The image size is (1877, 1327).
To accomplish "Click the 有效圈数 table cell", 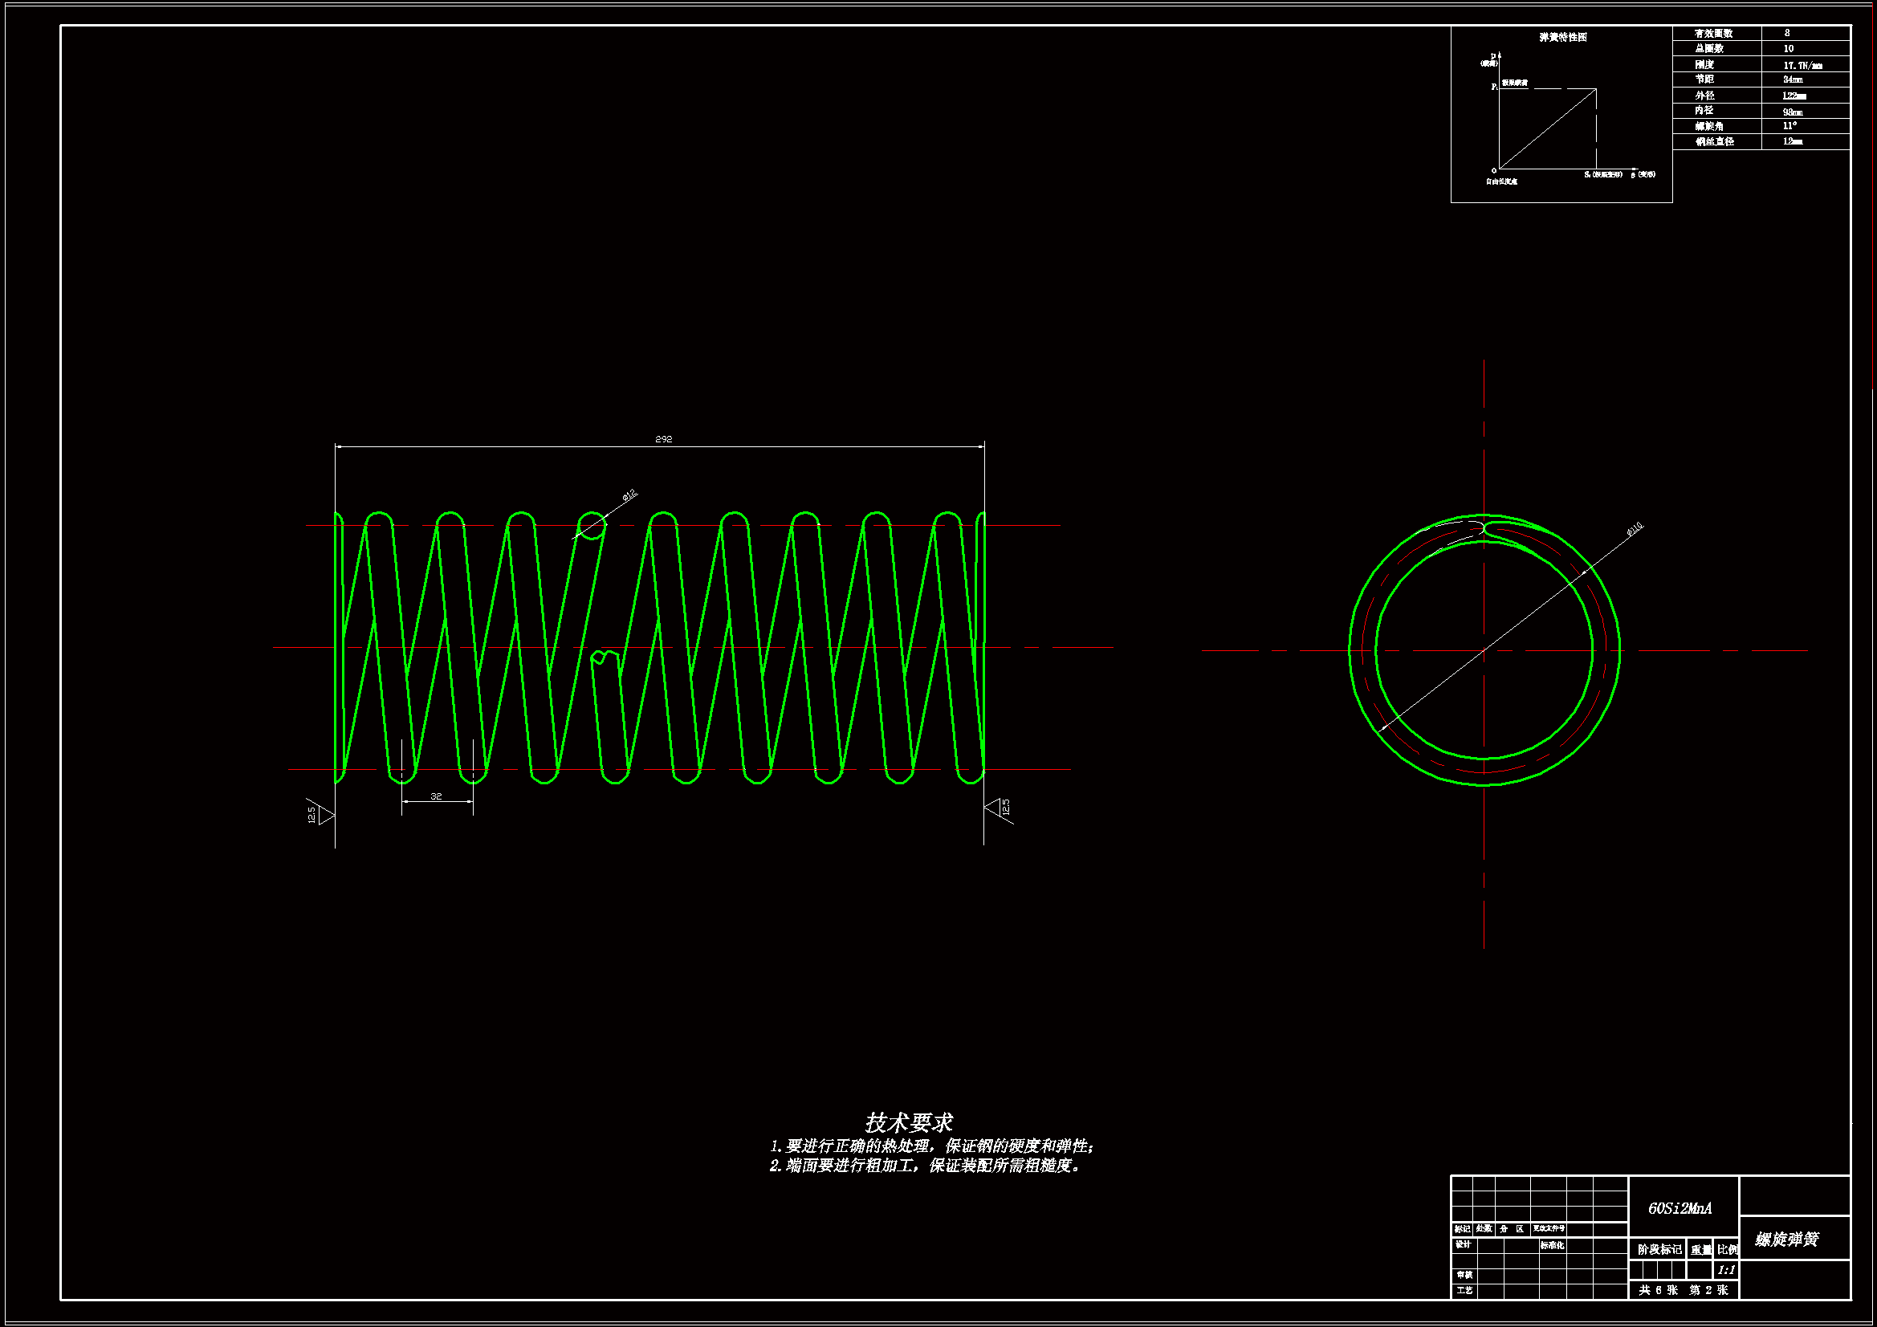I will (1713, 34).
